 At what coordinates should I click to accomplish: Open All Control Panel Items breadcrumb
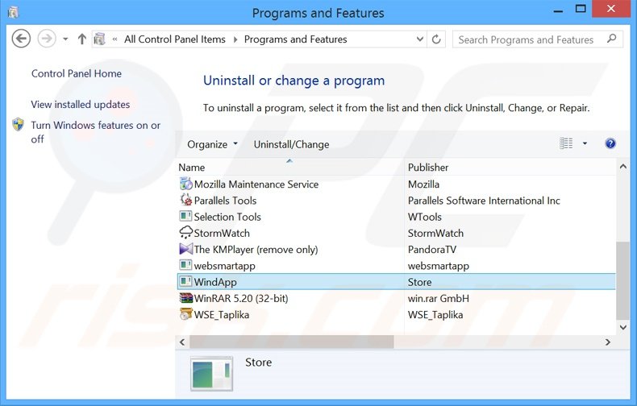(175, 39)
